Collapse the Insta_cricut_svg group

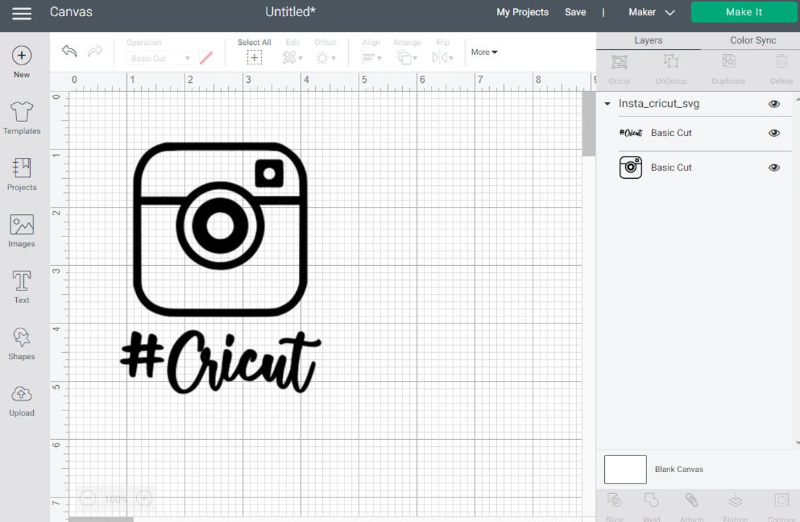tap(606, 103)
